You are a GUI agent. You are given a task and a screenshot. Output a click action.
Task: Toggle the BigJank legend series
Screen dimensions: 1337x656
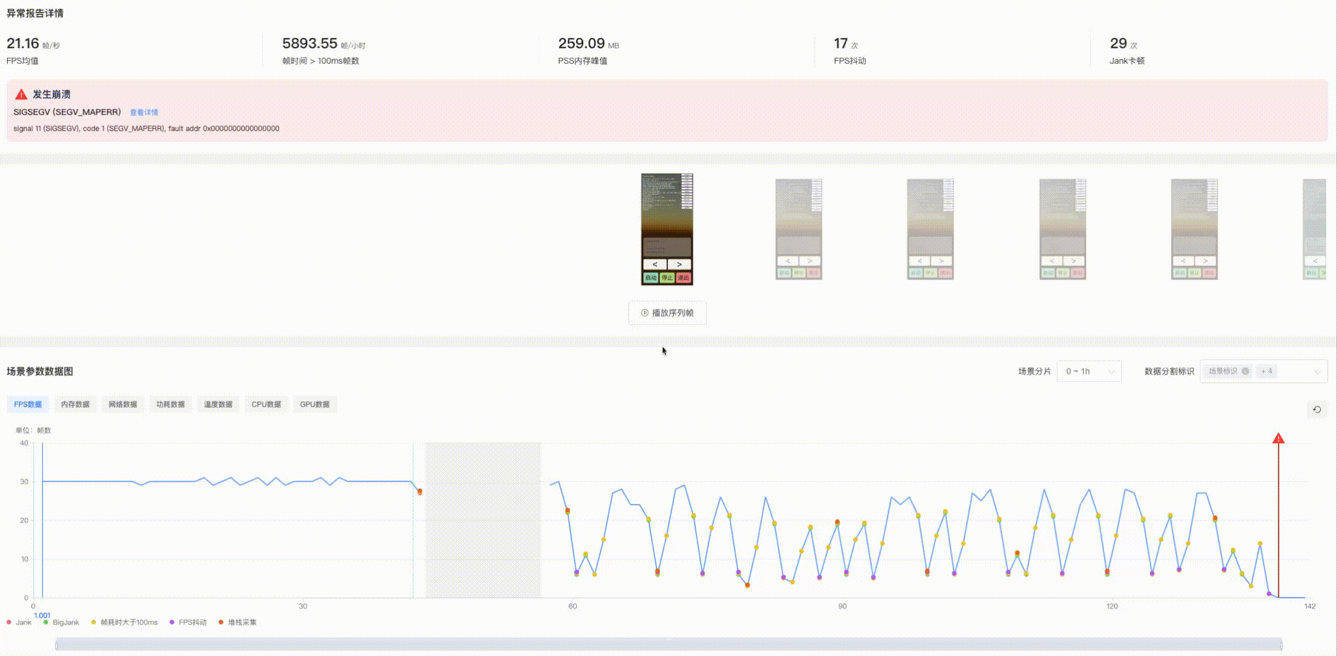(61, 623)
